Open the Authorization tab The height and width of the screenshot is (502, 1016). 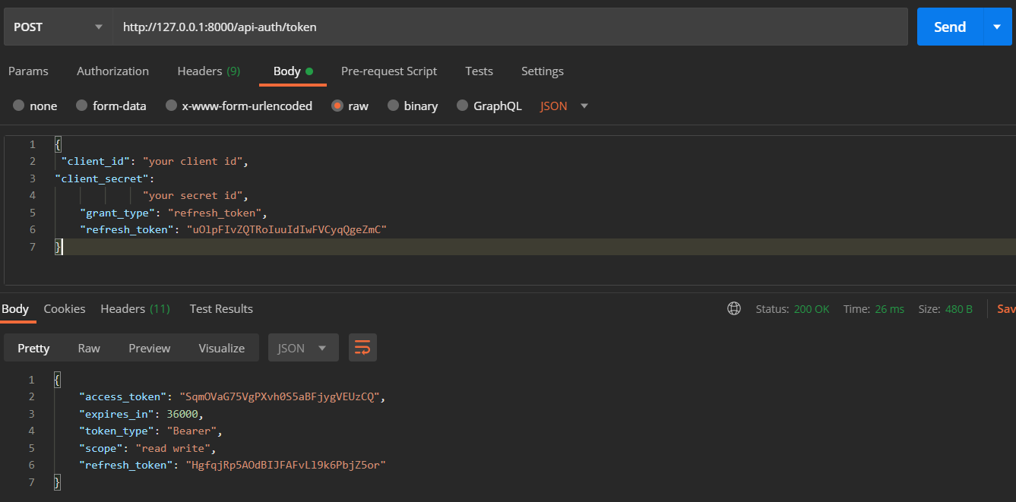(x=112, y=71)
